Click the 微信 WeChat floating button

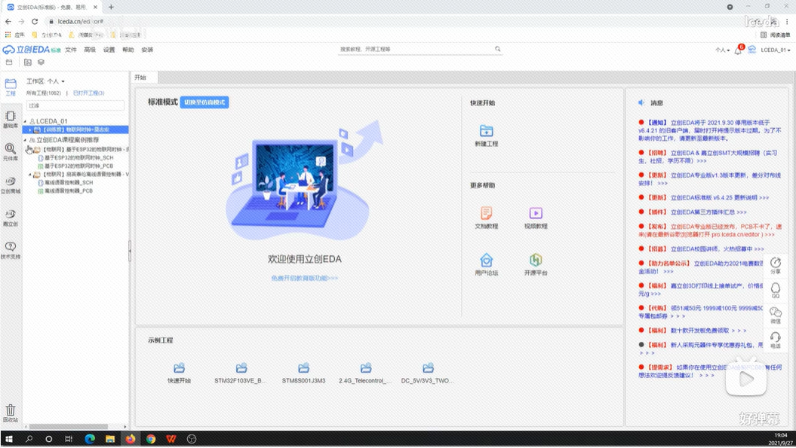coord(775,315)
